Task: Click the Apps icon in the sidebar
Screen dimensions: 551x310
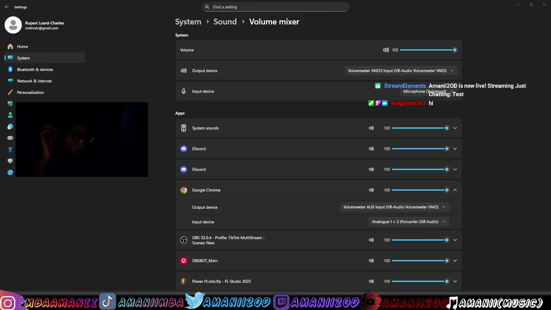Action: tap(10, 104)
